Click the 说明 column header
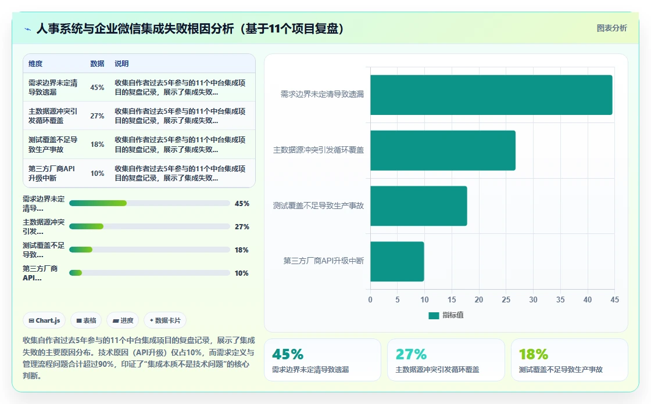 point(121,63)
